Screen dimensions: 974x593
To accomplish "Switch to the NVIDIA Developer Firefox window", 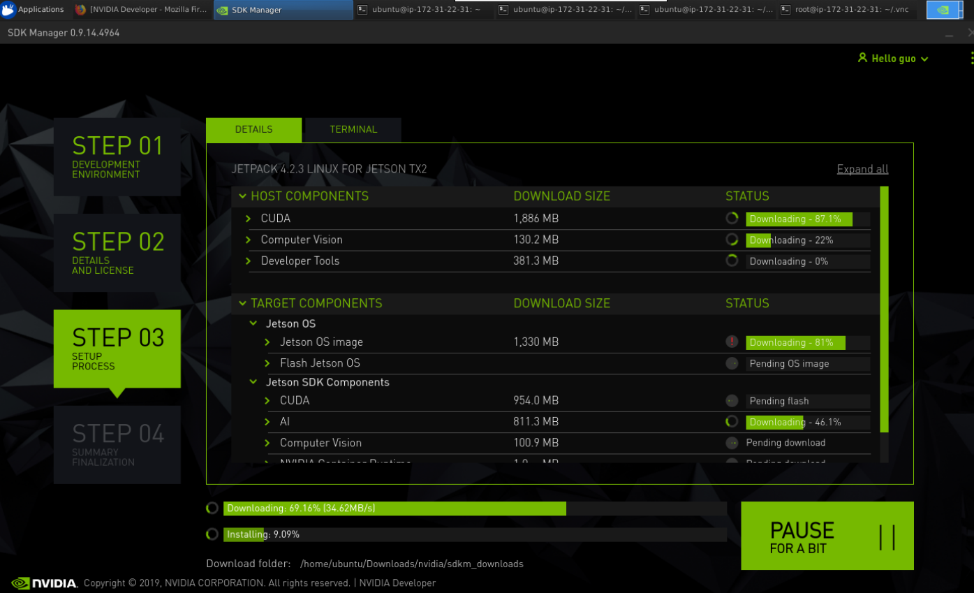I will 141,10.
